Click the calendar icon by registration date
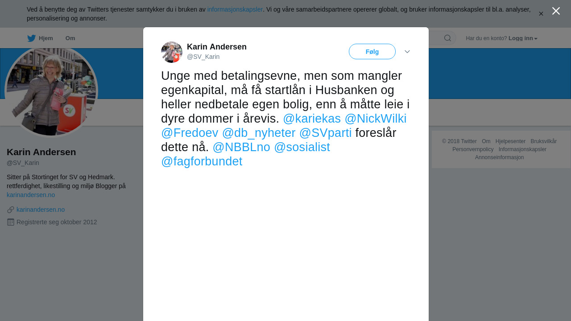 (11, 222)
